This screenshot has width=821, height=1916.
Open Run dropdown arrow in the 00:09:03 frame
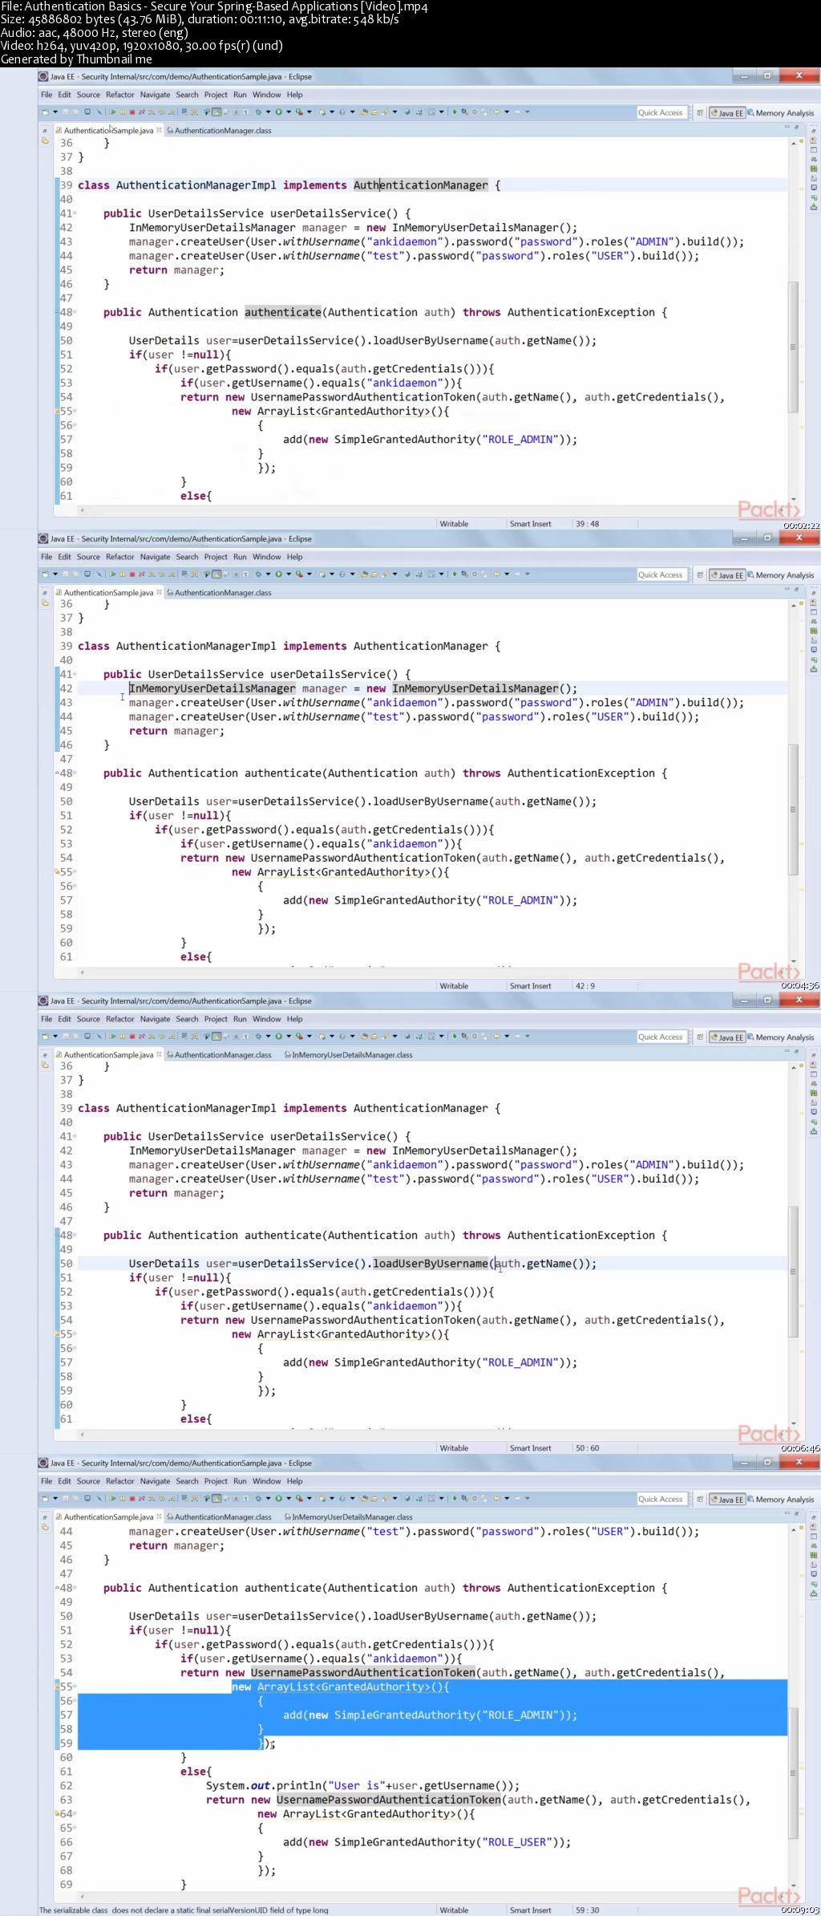(x=289, y=1499)
